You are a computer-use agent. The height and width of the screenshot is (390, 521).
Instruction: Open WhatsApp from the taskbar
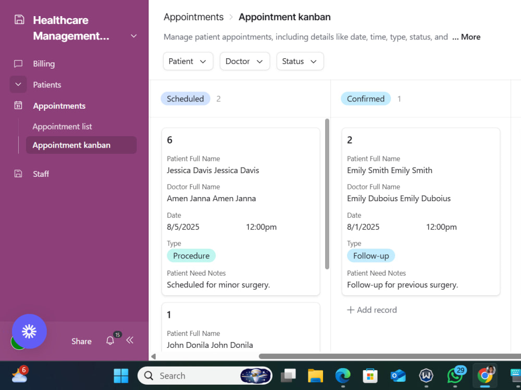coord(455,375)
